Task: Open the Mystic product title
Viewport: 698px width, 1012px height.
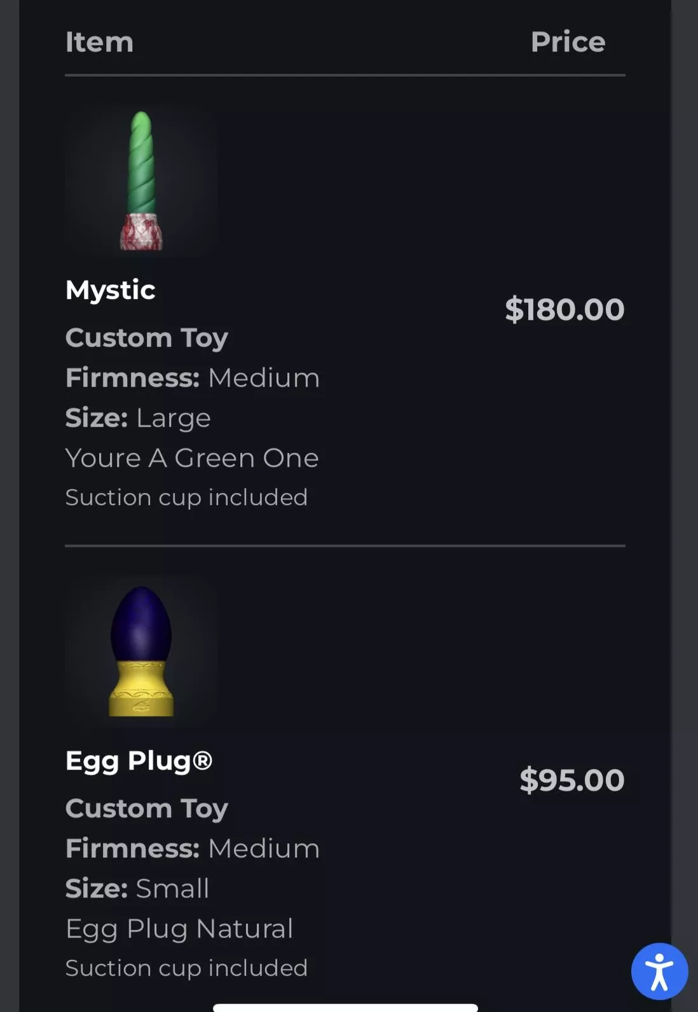Action: (111, 290)
